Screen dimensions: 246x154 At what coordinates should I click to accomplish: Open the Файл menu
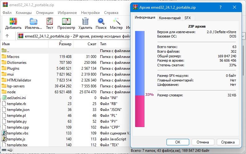7,12
